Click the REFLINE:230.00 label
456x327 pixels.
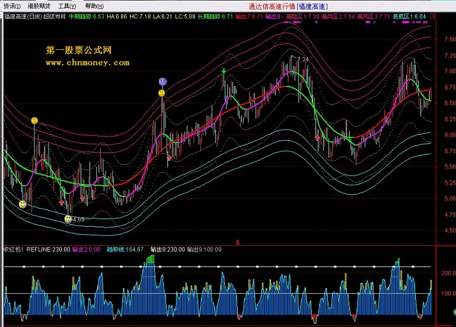(x=48, y=249)
